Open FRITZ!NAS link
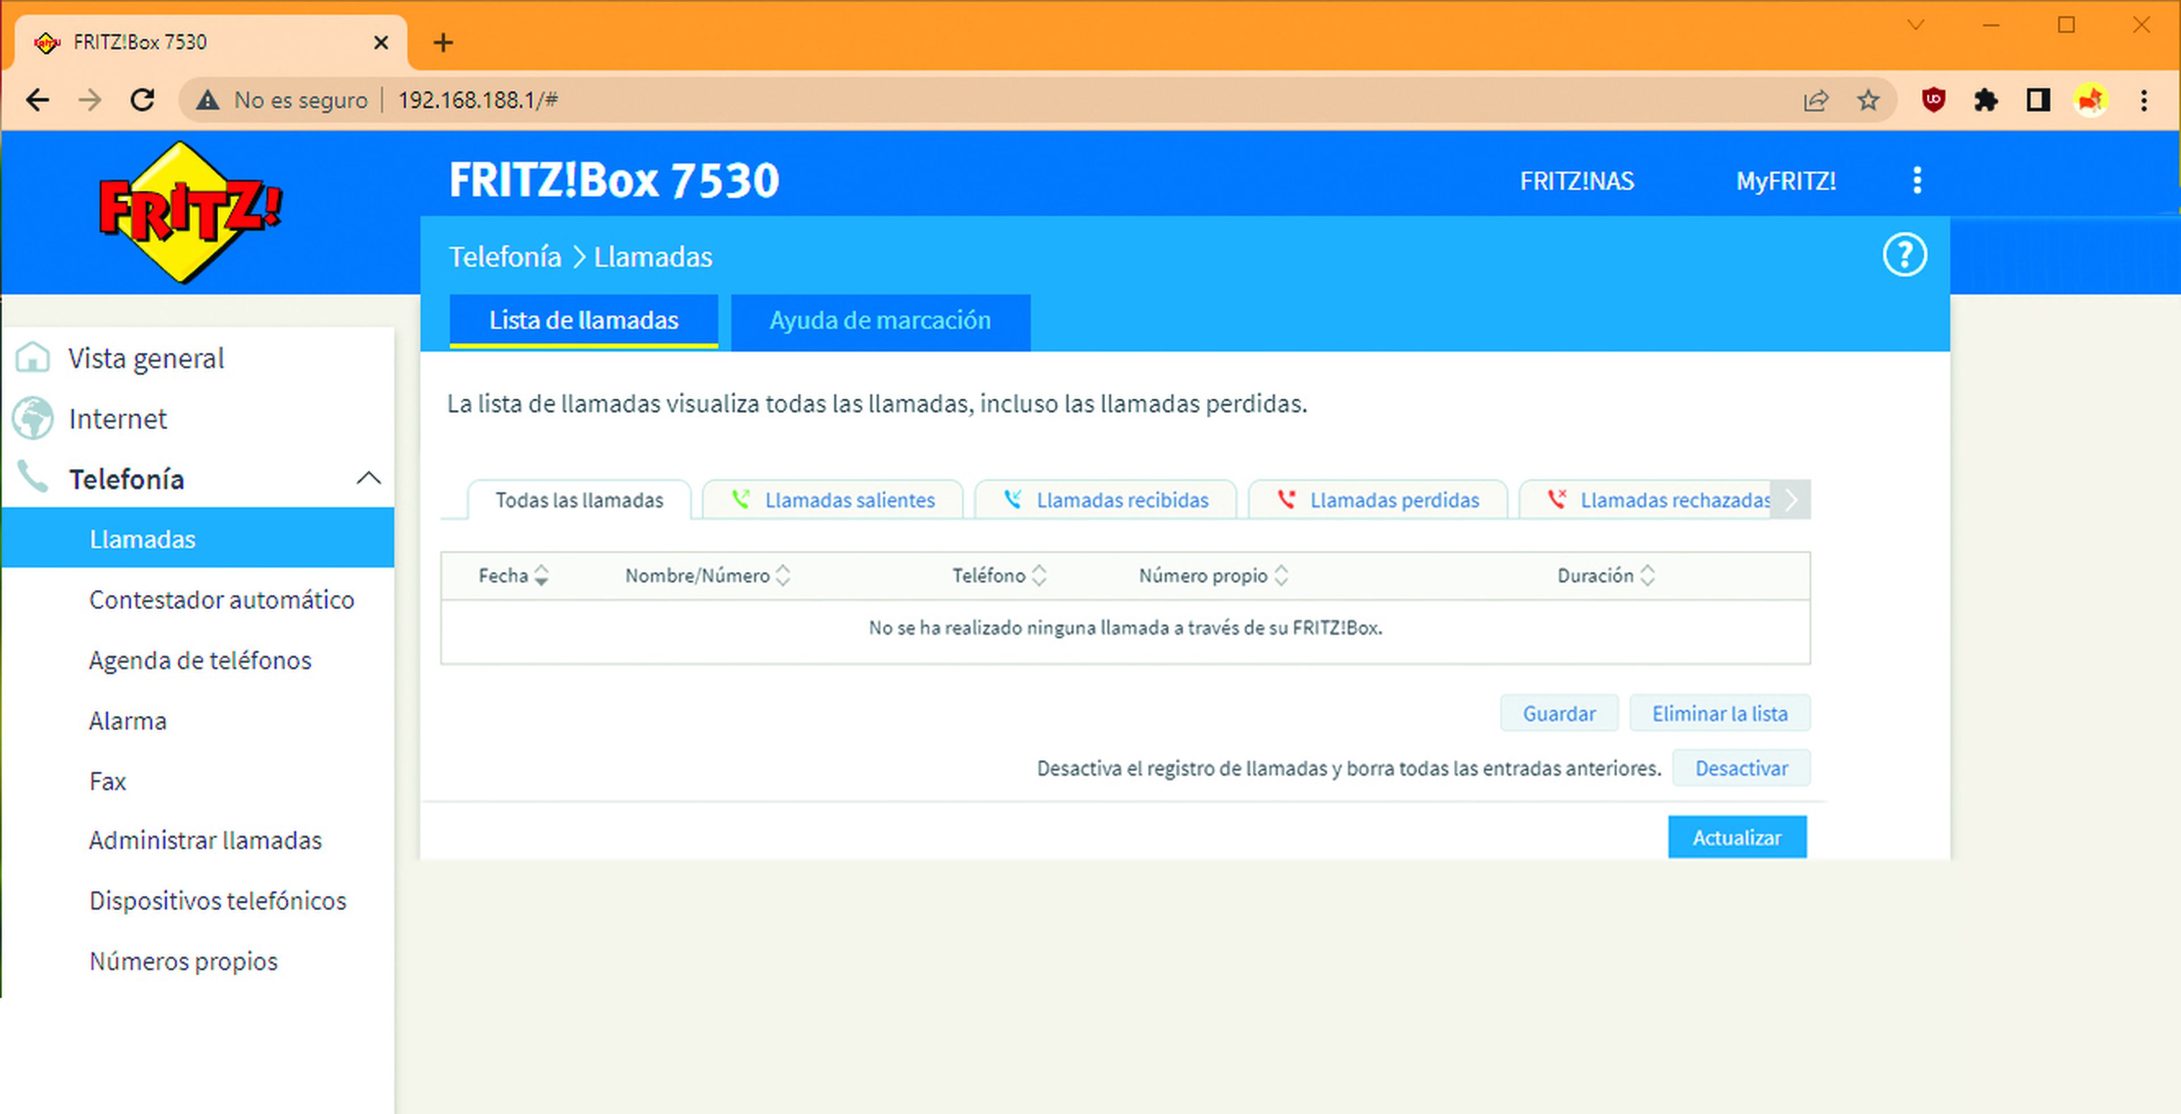This screenshot has width=2181, height=1114. pyautogui.click(x=1577, y=181)
